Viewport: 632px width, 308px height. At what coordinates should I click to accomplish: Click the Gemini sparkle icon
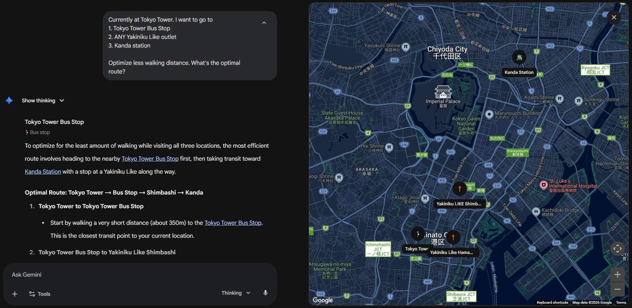click(x=9, y=101)
